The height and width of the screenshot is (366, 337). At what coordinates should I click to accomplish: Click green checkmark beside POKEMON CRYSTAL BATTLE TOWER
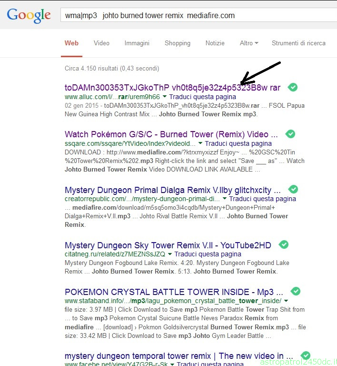click(x=296, y=291)
